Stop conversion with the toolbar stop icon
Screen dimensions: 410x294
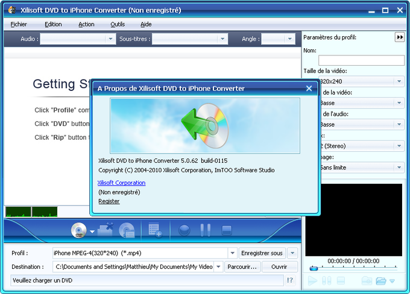click(227, 230)
